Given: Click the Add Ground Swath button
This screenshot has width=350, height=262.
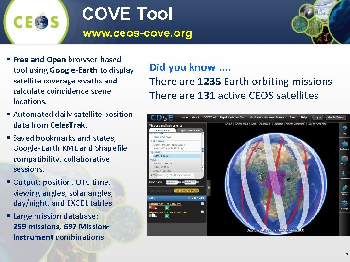Looking at the screenshot, I should tap(186, 191).
